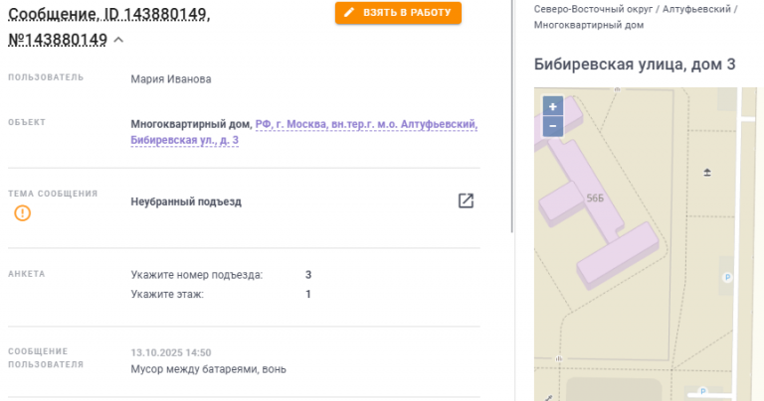Click the blue parking icon on the map's right edge
The image size is (764, 401).
coord(727,278)
